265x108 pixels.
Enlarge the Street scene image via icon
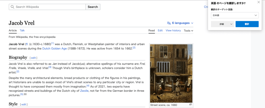[x=190, y=105]
